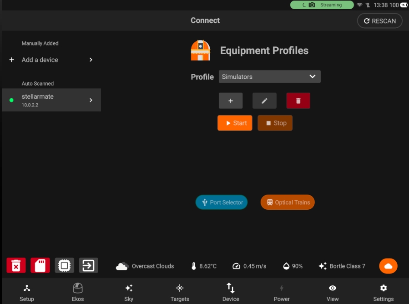The height and width of the screenshot is (304, 409).
Task: Click the 8.62°C temperature reading
Action: tap(208, 266)
